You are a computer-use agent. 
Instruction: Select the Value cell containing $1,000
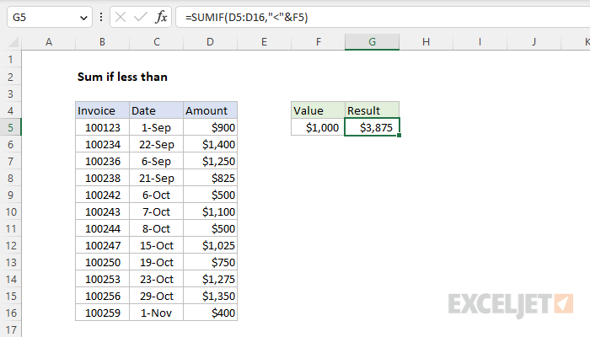click(318, 127)
